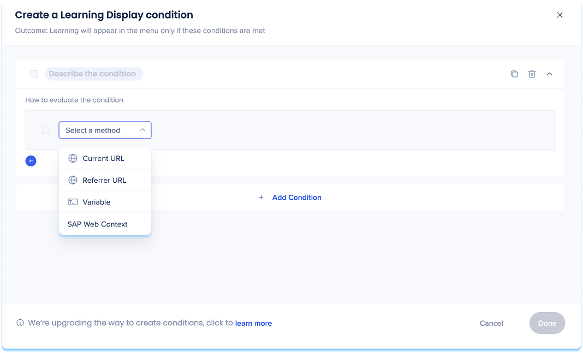The height and width of the screenshot is (353, 583).
Task: Click the info icon in the footer
Action: (x=20, y=323)
